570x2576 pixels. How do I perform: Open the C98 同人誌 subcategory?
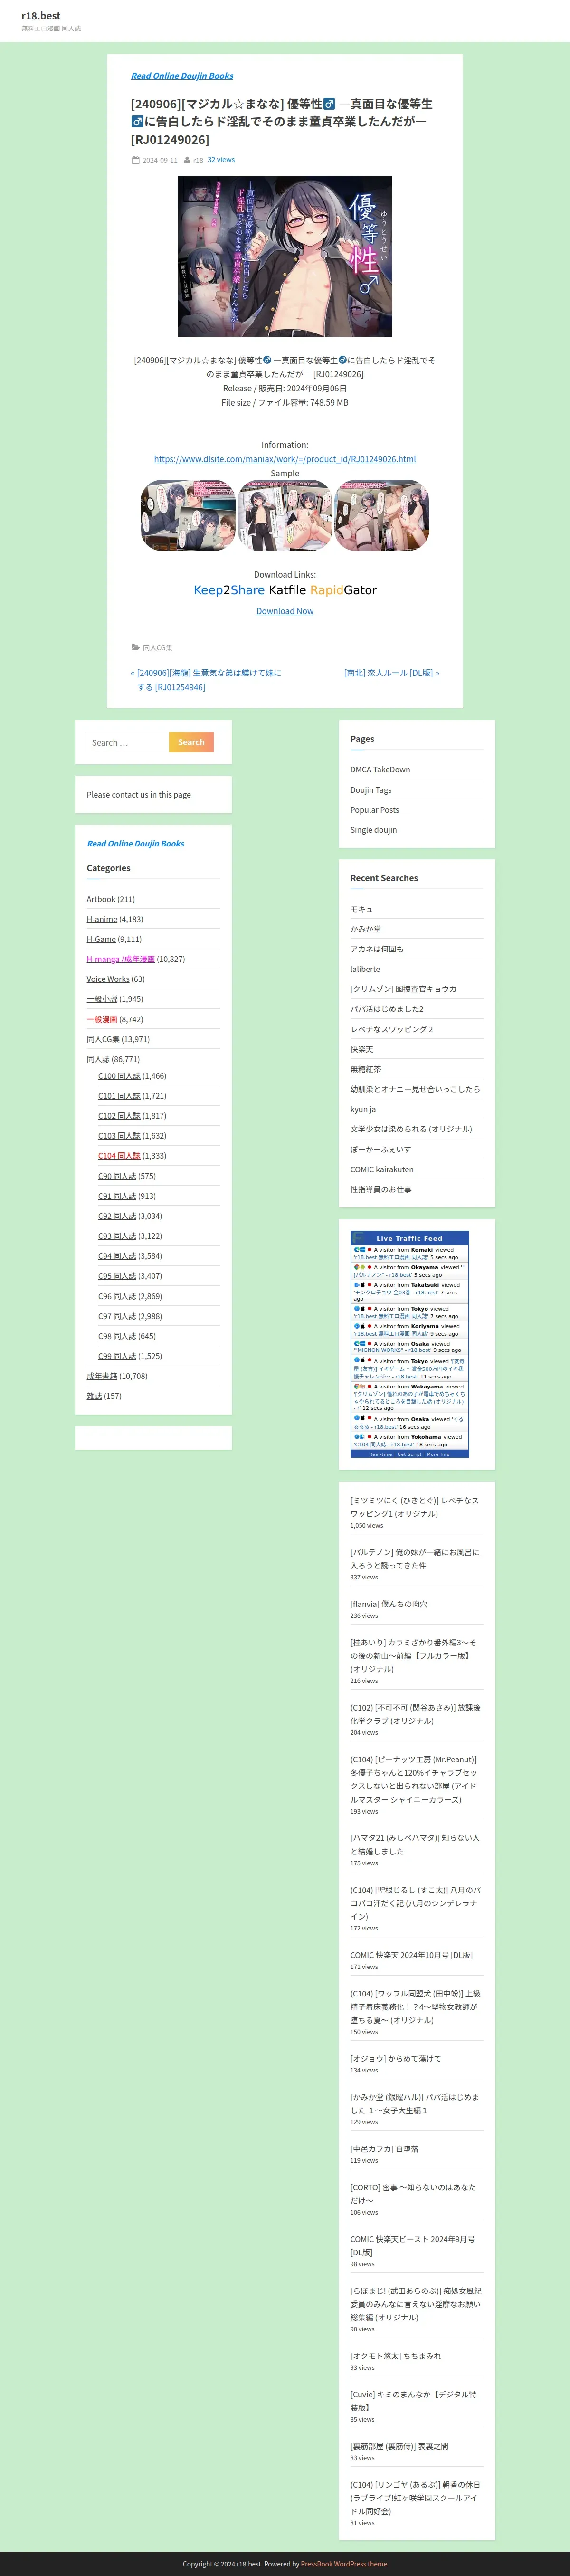pyautogui.click(x=117, y=1336)
